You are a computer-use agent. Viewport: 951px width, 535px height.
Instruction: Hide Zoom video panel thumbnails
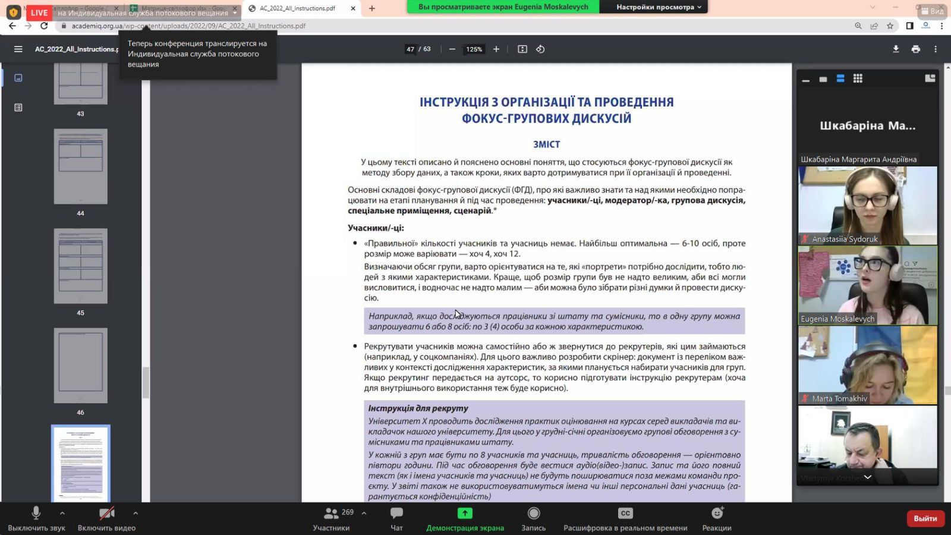[806, 79]
